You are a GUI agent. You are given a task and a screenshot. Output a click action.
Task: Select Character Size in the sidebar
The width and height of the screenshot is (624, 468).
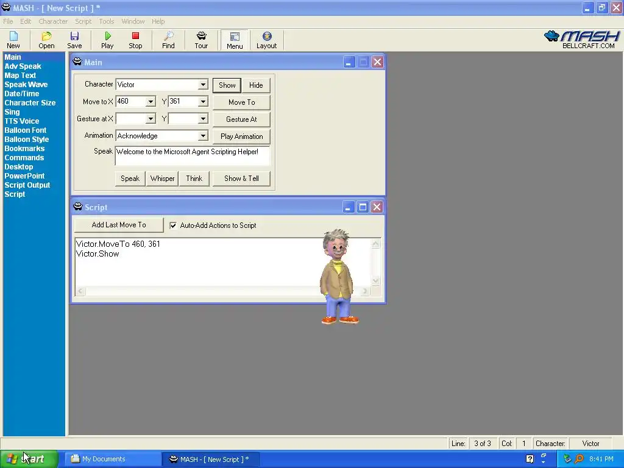(x=30, y=103)
